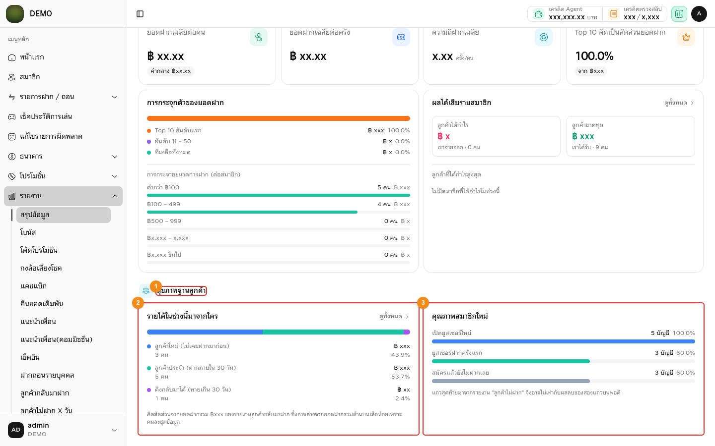Click the ดึงกลับมาได้ (หายเกิน 30 วัน) row
This screenshot has width=715, height=446.
[279, 394]
